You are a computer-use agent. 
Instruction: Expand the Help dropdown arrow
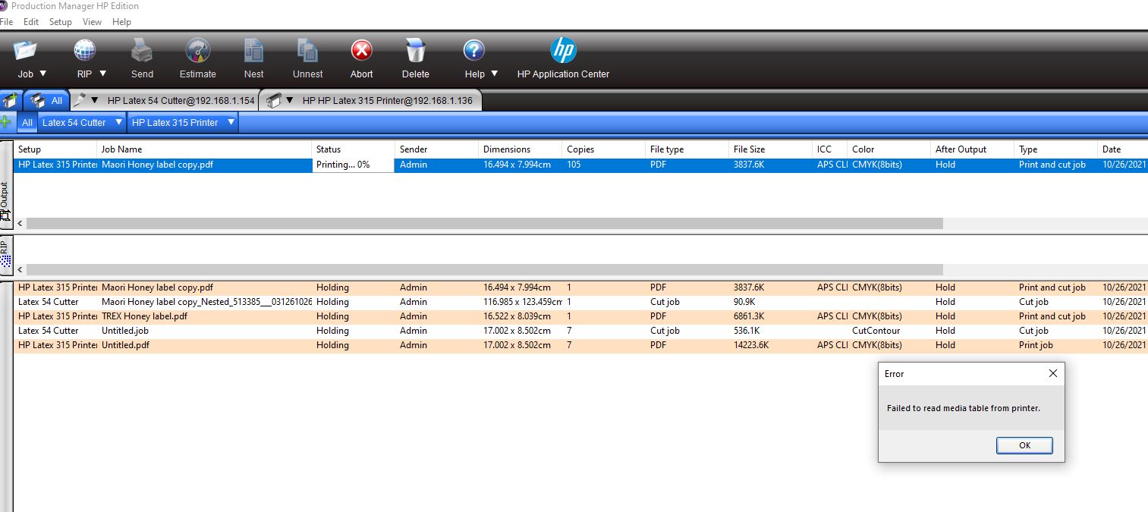pyautogui.click(x=495, y=74)
